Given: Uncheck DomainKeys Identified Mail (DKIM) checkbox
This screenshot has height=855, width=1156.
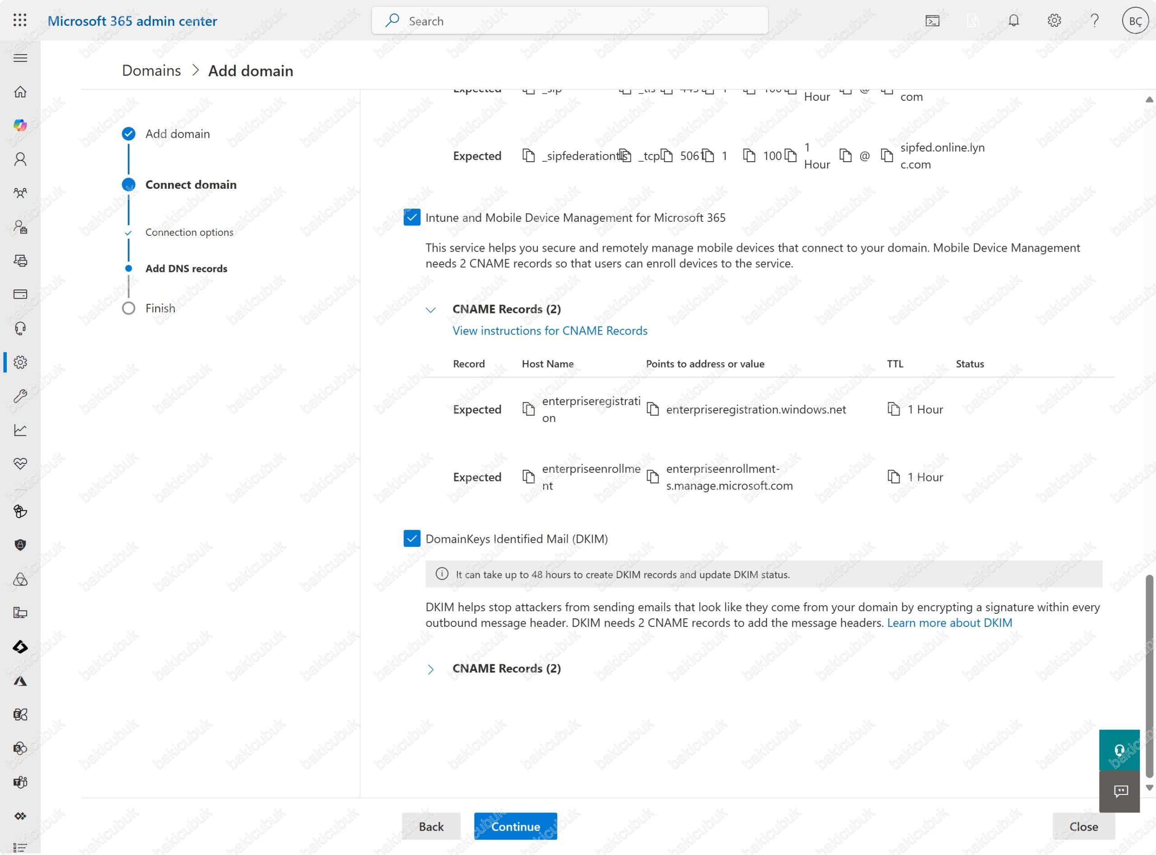Looking at the screenshot, I should (412, 539).
